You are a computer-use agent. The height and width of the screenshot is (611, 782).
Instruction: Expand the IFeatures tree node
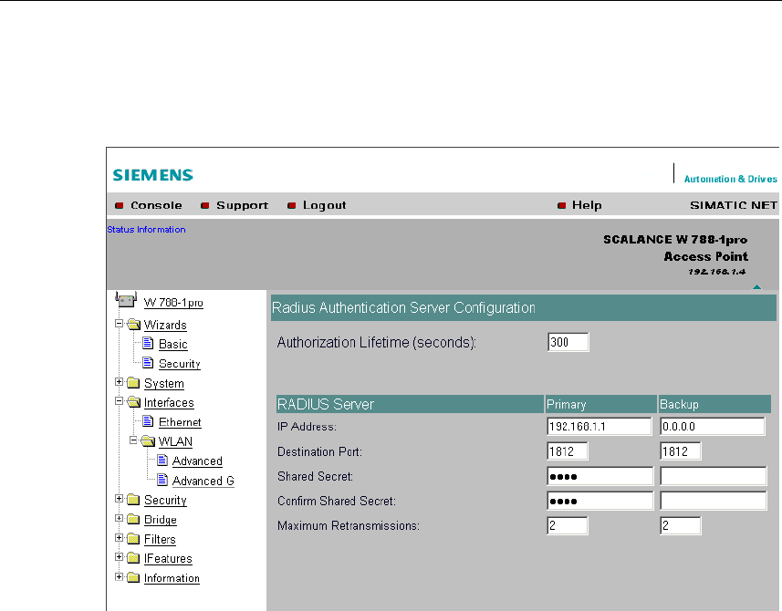point(119,556)
